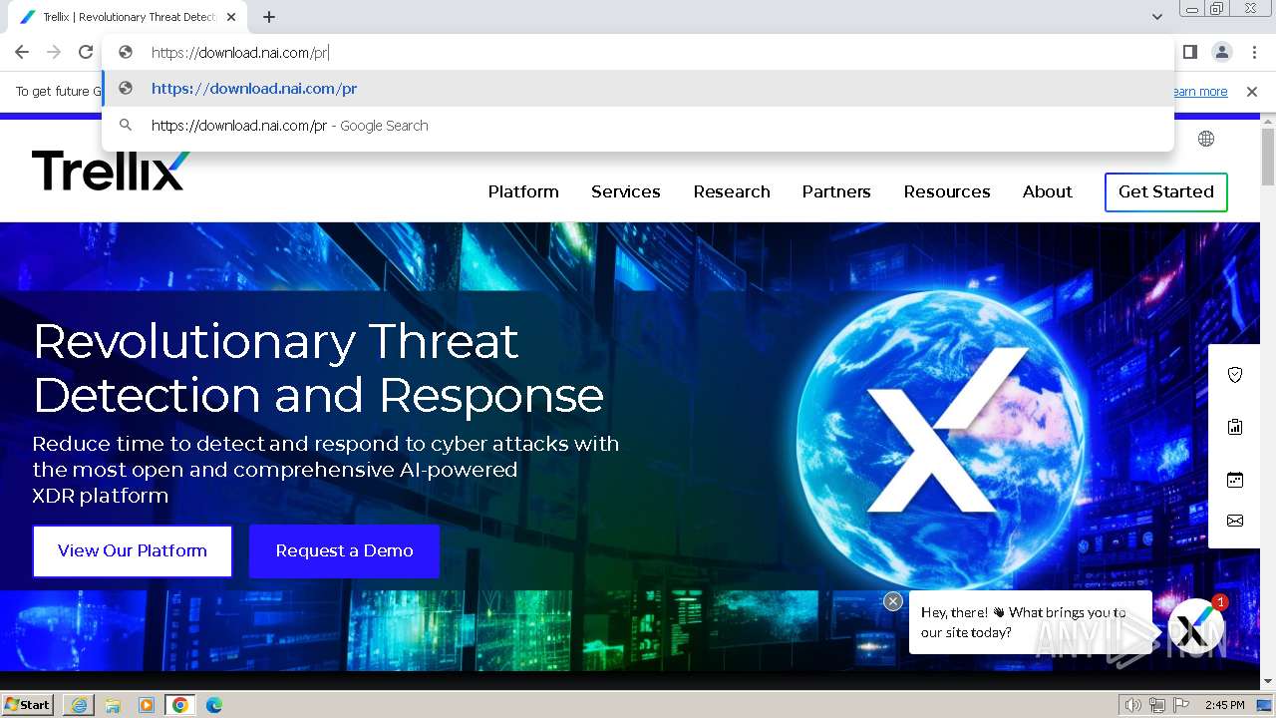
Task: Open the Services menu
Action: click(626, 191)
